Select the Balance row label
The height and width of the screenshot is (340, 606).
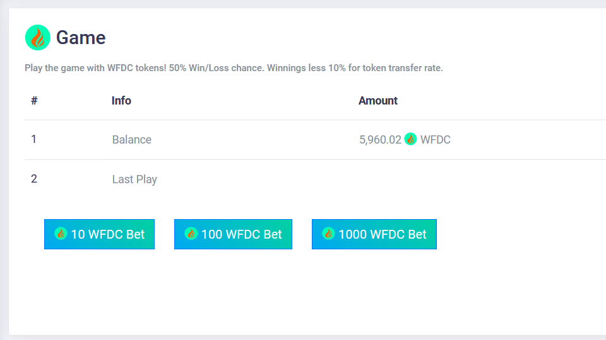point(132,140)
